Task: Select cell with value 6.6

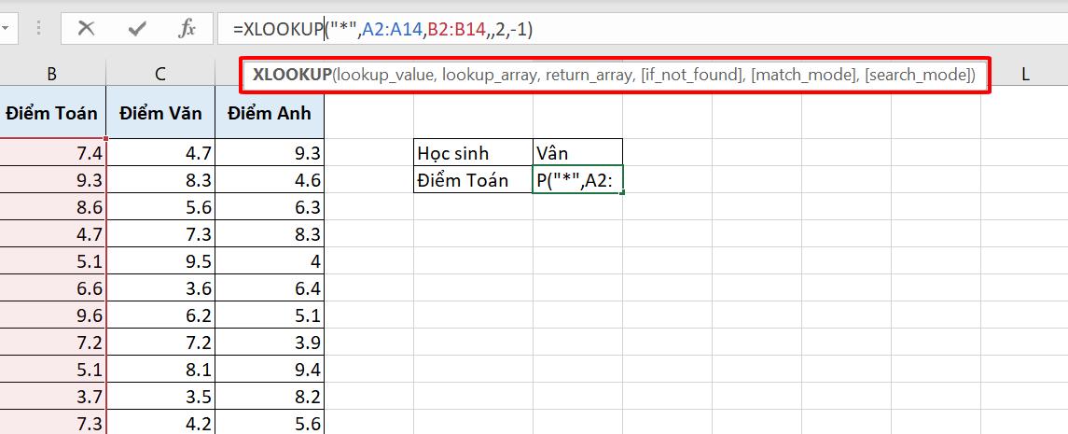Action: (52, 289)
